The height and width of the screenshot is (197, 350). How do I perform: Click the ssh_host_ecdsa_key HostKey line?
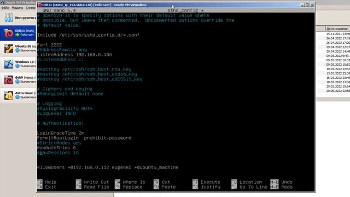click(87, 74)
